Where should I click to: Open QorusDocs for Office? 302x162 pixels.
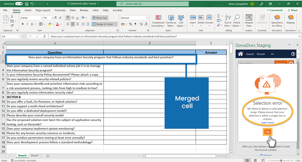(277, 21)
